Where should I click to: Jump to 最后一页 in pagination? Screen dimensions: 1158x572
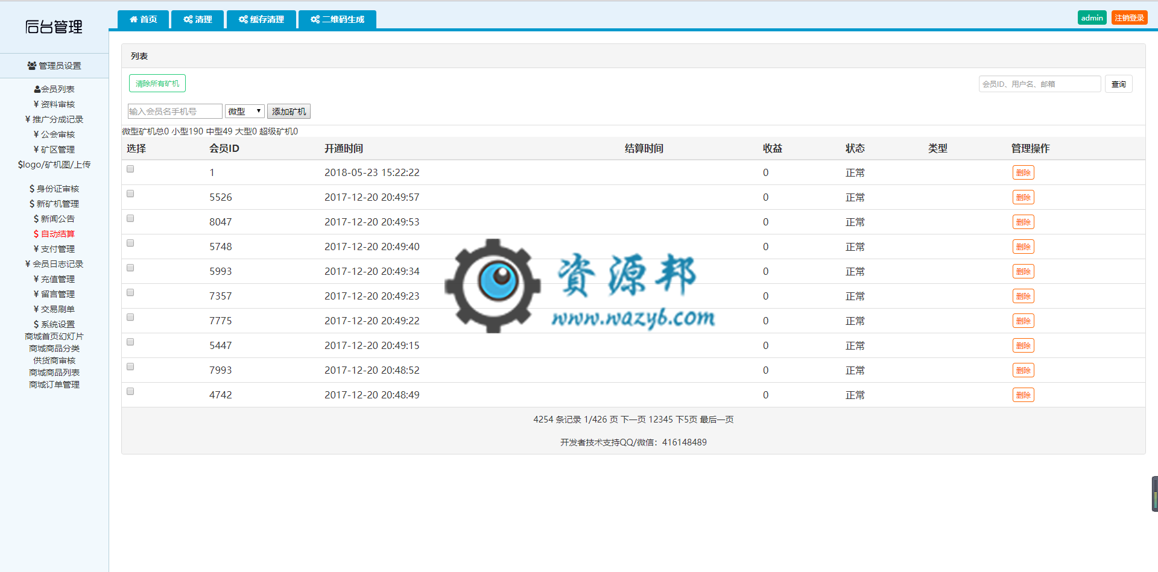click(x=717, y=420)
